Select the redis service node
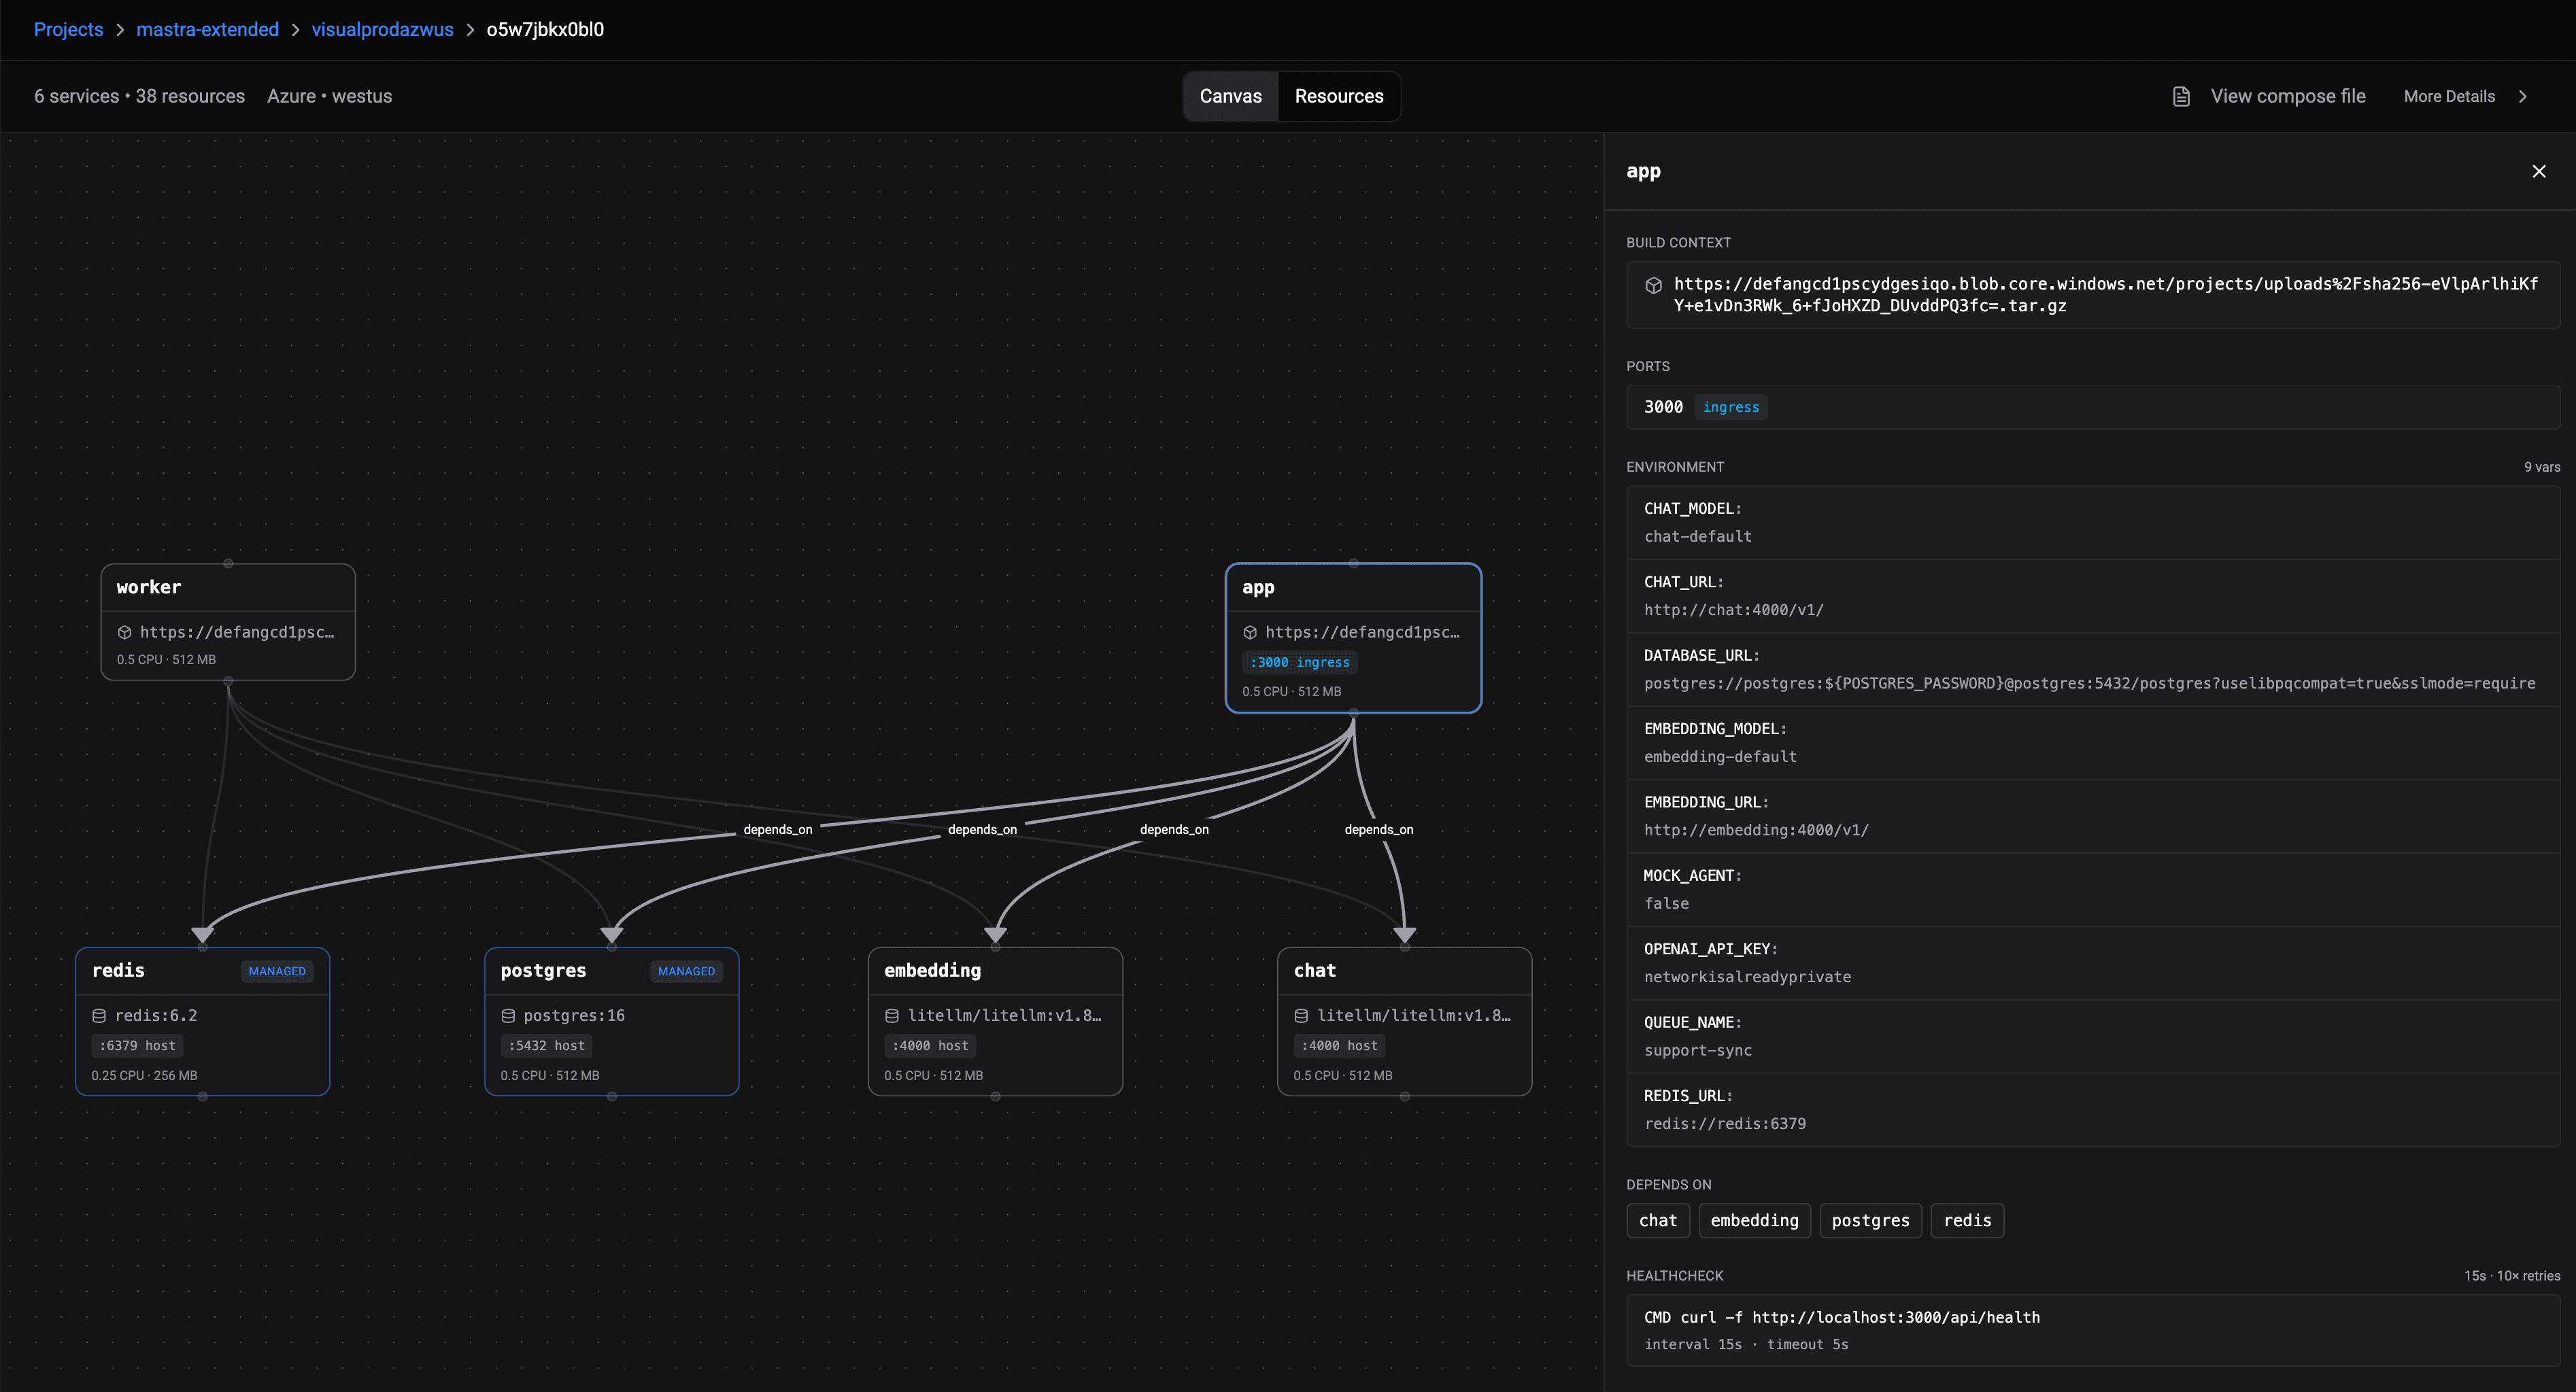The image size is (2576, 1392). point(203,1022)
